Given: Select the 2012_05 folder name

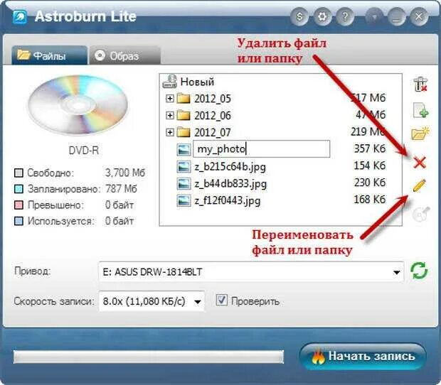Looking at the screenshot, I should [x=213, y=99].
